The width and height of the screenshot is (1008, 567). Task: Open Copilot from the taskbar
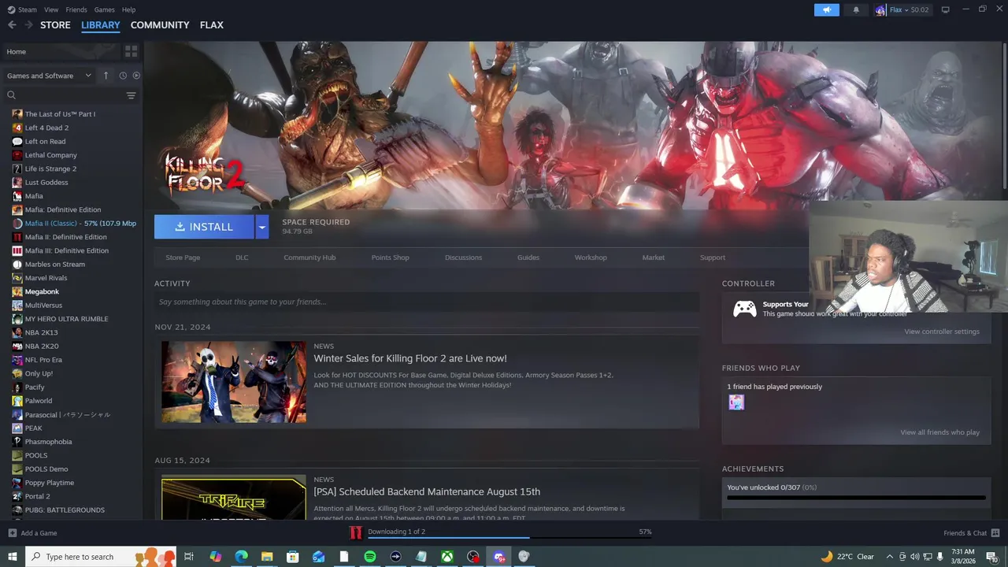(x=216, y=557)
